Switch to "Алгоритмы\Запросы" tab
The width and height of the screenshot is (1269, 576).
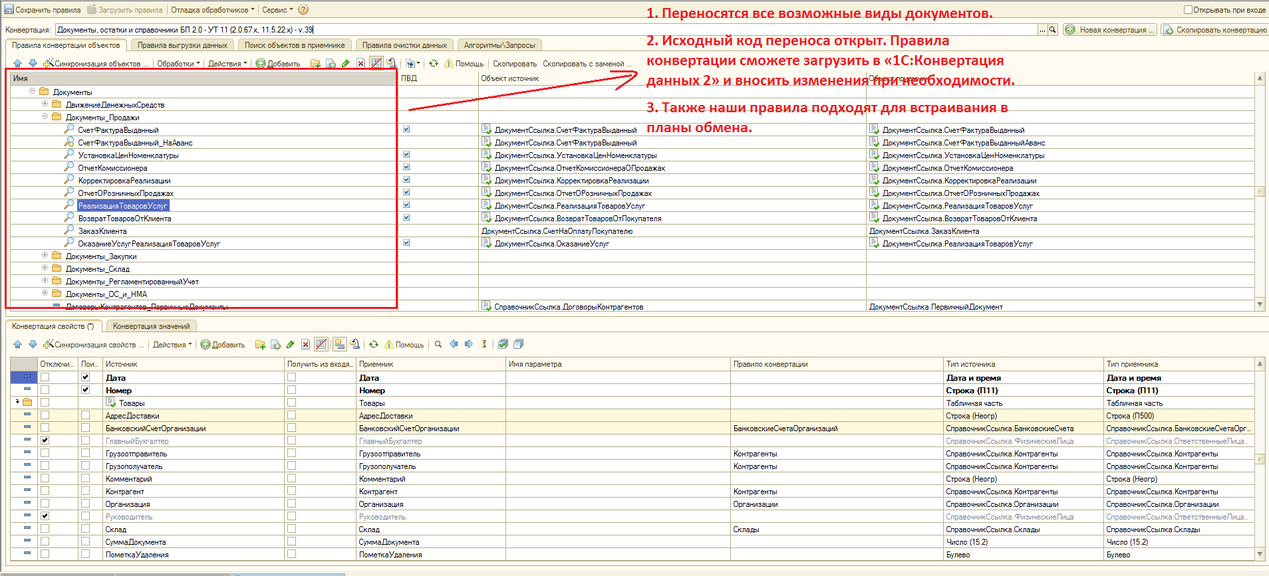point(499,45)
